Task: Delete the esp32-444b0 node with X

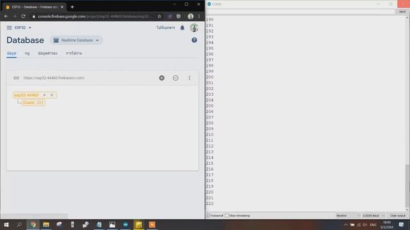Action: point(52,95)
